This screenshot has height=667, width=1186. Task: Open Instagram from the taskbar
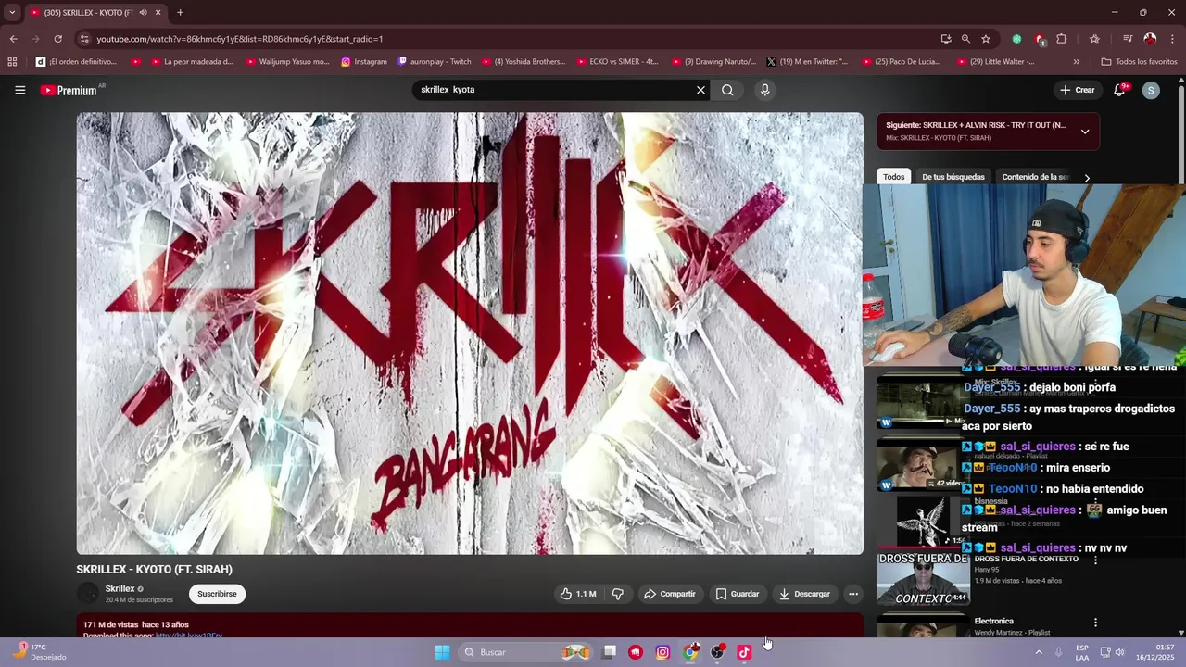(x=662, y=652)
